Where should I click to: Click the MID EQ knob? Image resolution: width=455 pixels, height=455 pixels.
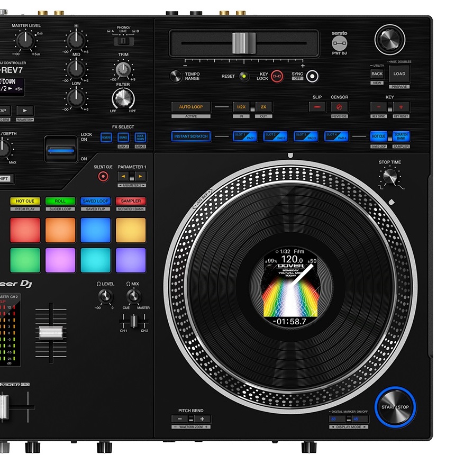76,69
